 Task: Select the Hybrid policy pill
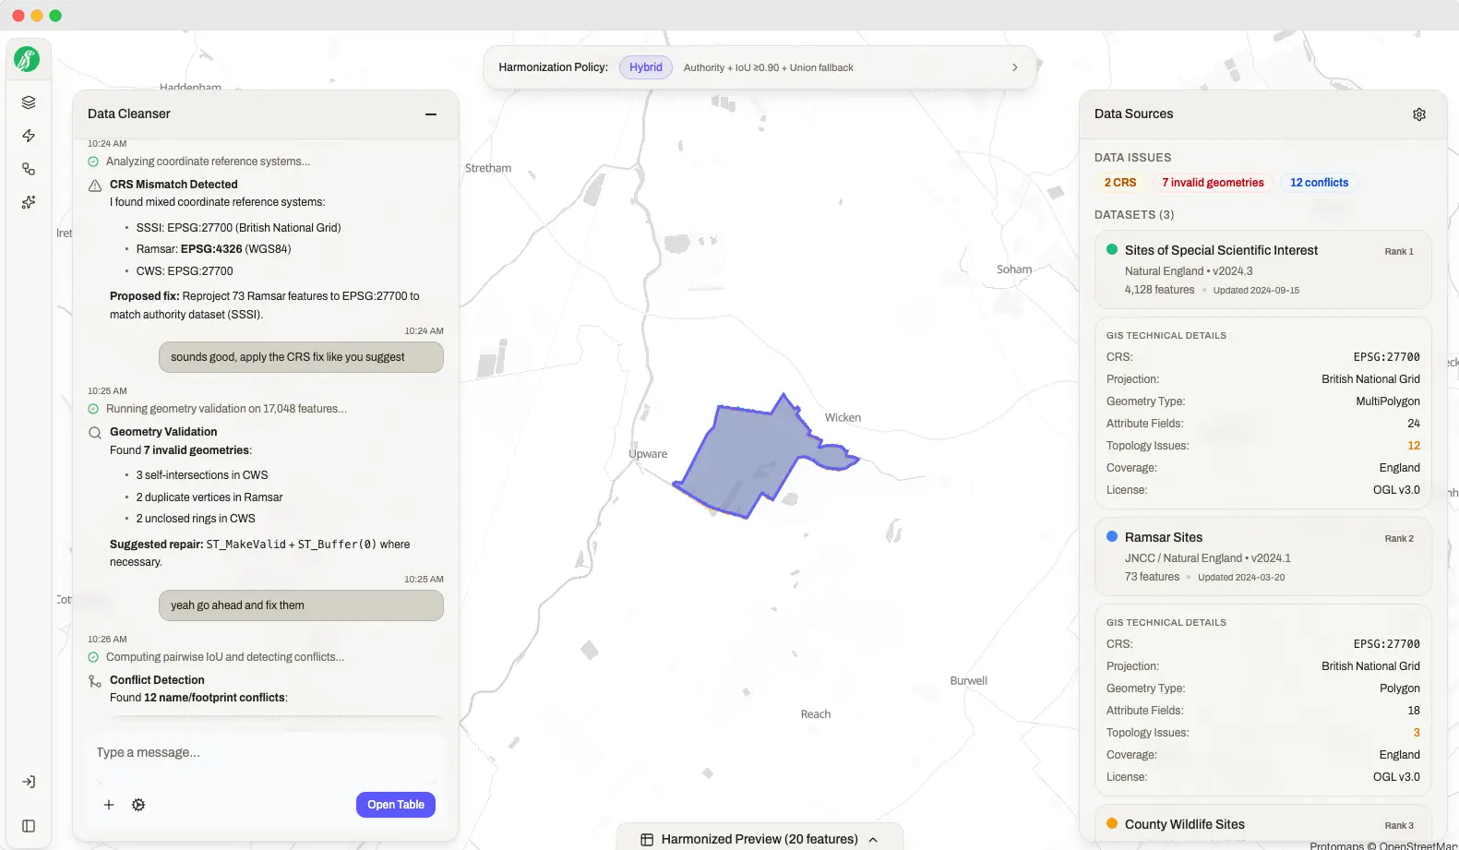645,67
